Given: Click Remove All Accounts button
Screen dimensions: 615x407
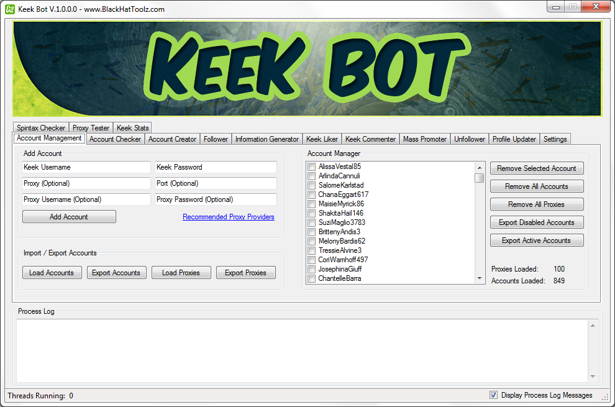Looking at the screenshot, I should point(537,186).
